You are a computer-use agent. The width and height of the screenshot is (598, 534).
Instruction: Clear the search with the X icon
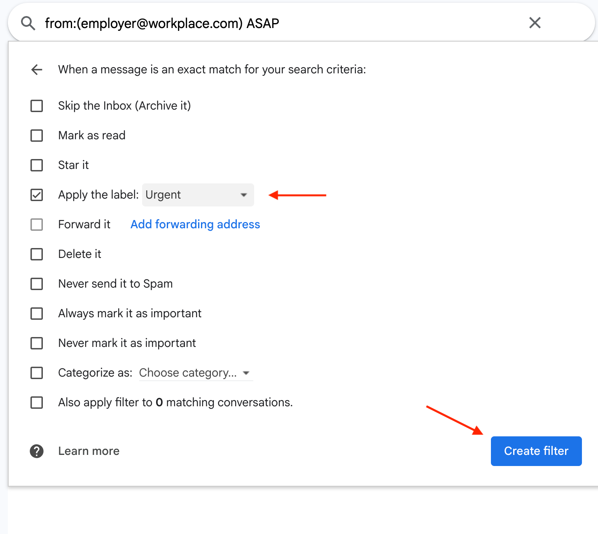point(535,23)
